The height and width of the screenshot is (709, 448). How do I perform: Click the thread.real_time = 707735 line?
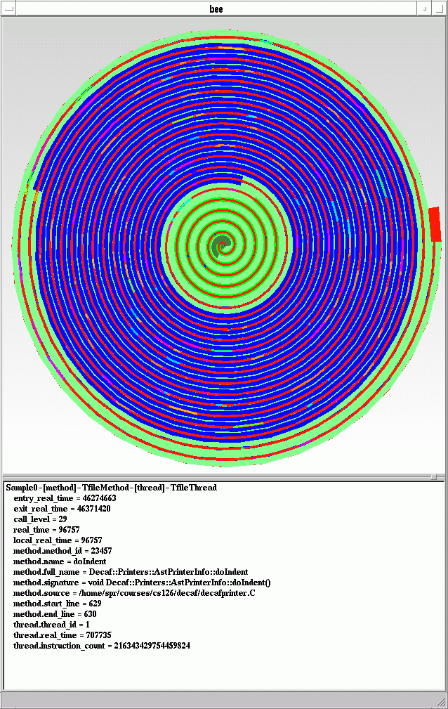(62, 635)
